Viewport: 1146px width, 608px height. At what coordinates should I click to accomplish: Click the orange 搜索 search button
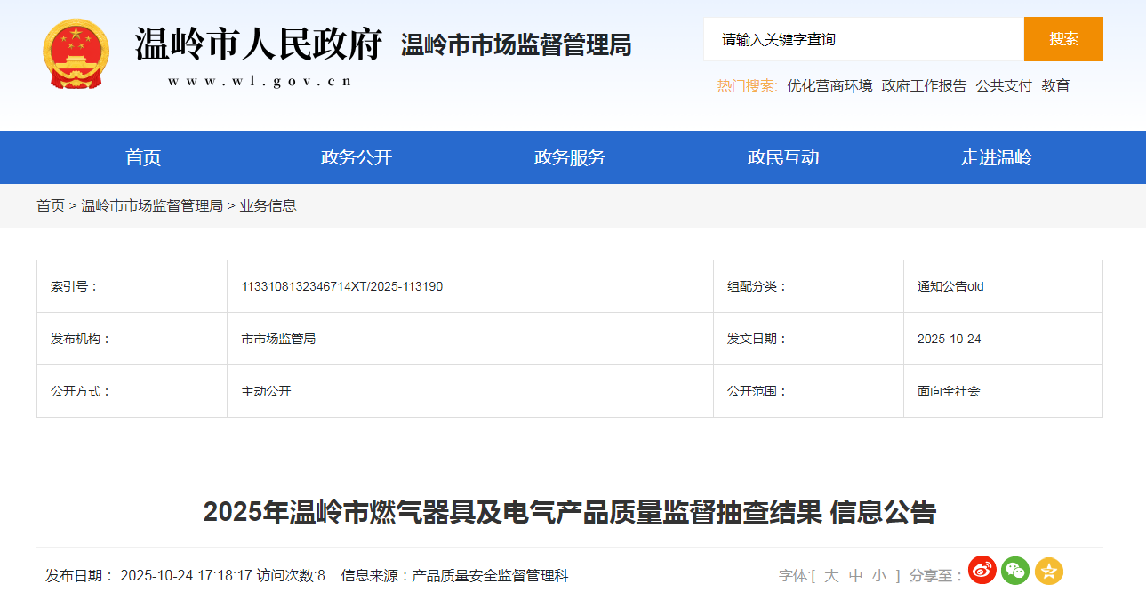click(1063, 39)
